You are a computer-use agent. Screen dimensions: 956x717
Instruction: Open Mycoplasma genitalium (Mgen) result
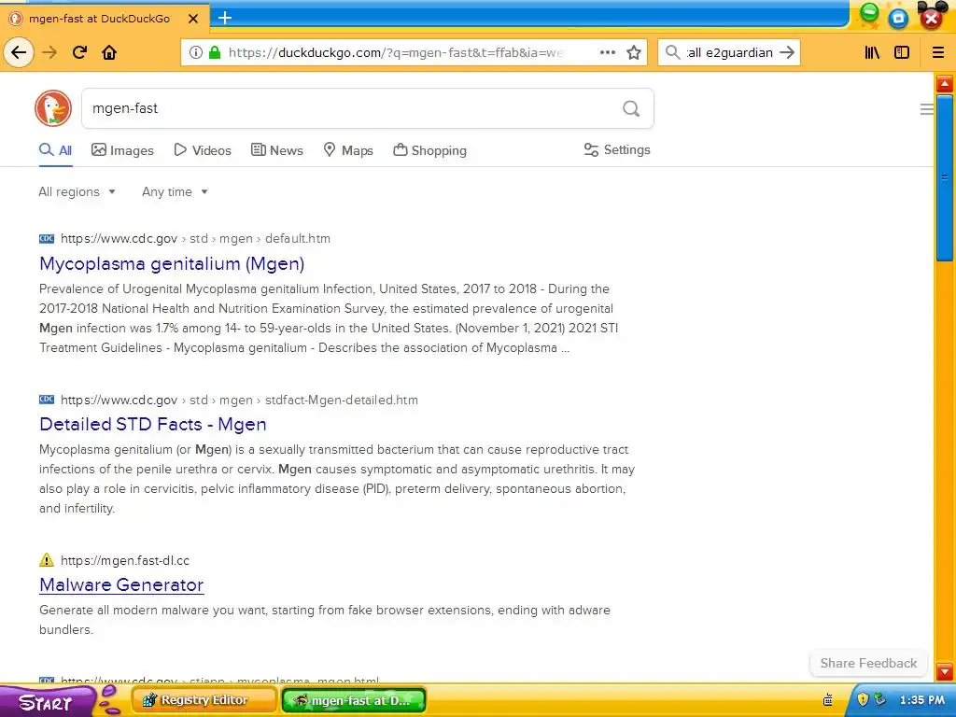tap(172, 263)
